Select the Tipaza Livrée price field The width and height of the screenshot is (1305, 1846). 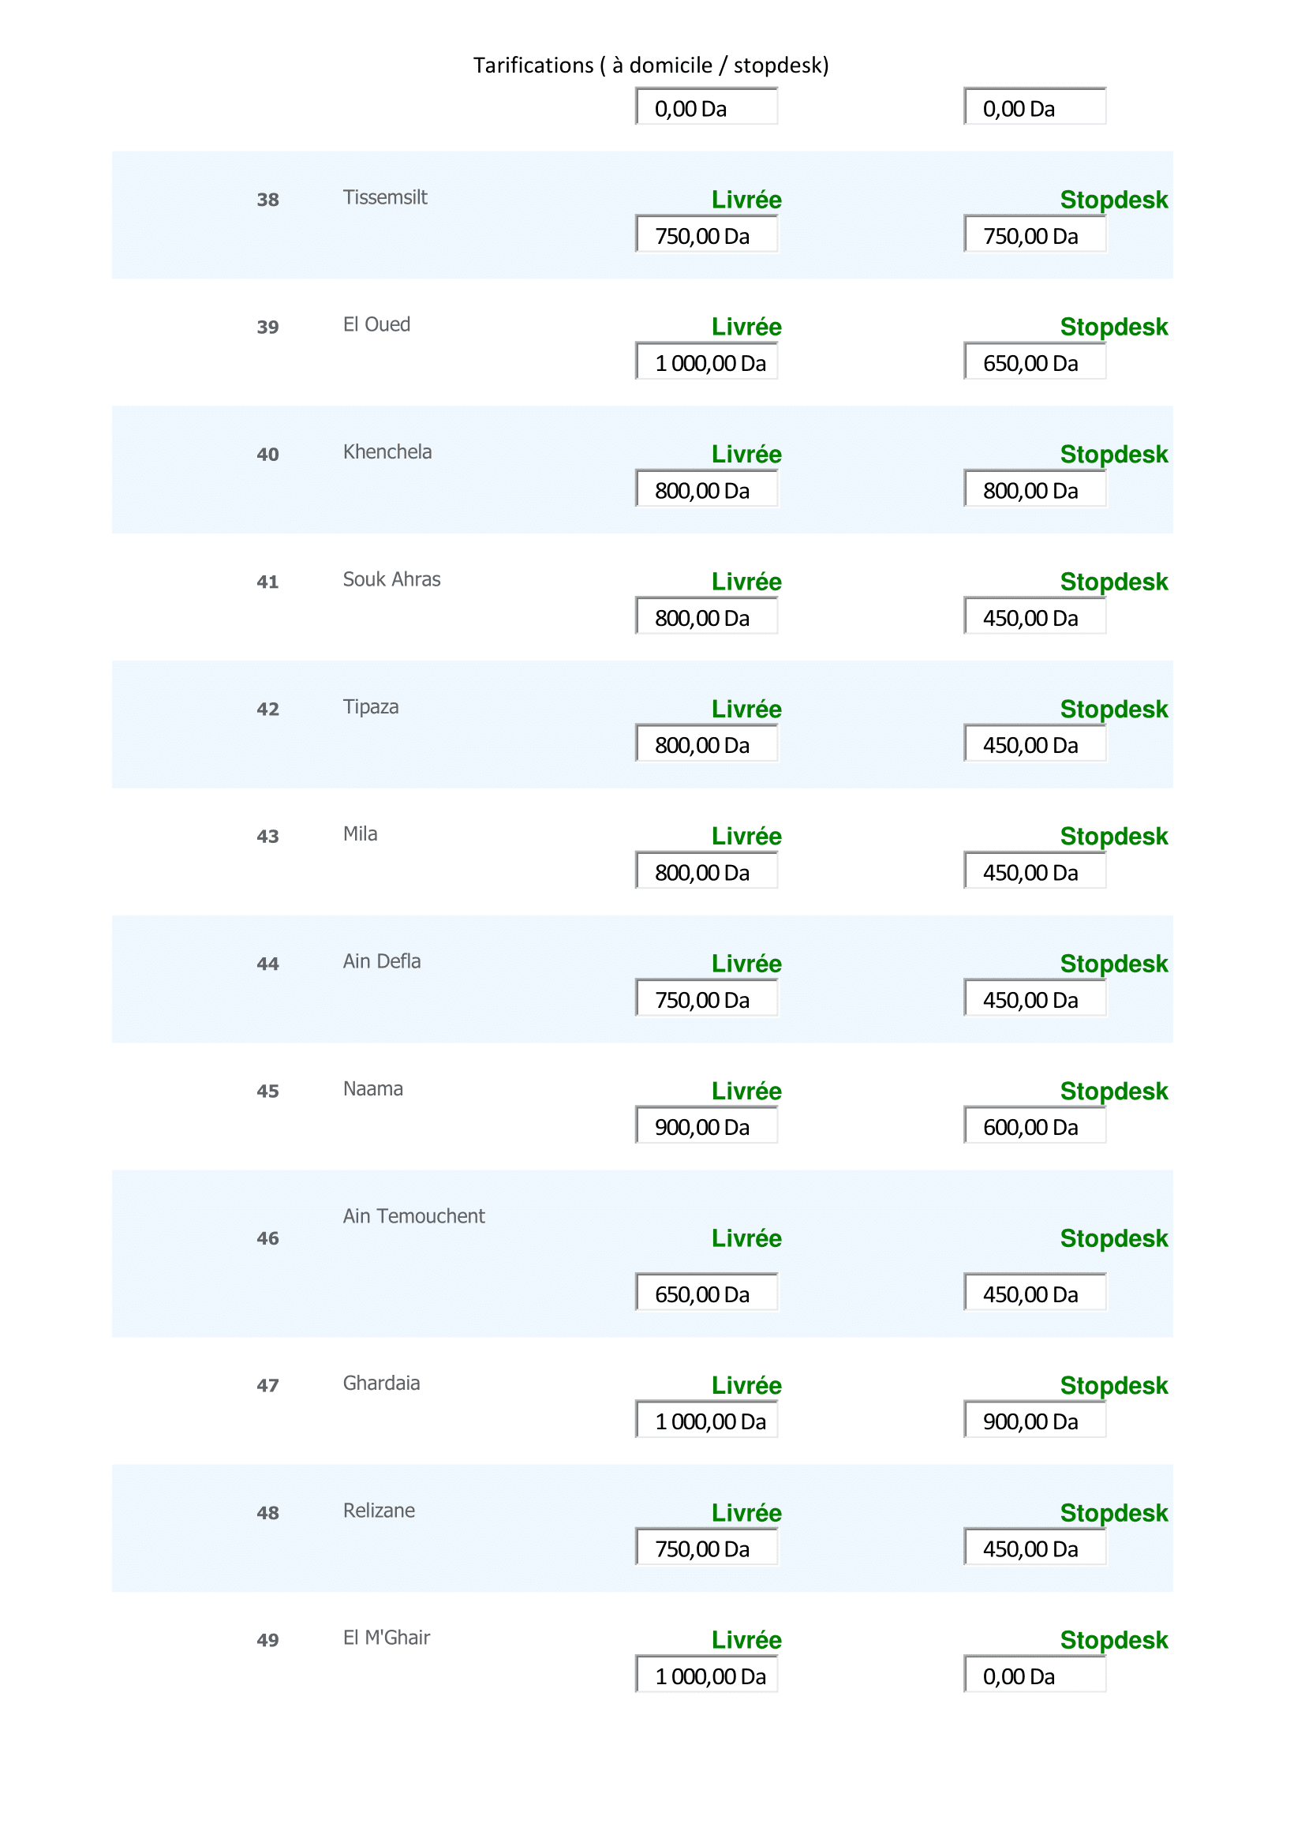[706, 743]
